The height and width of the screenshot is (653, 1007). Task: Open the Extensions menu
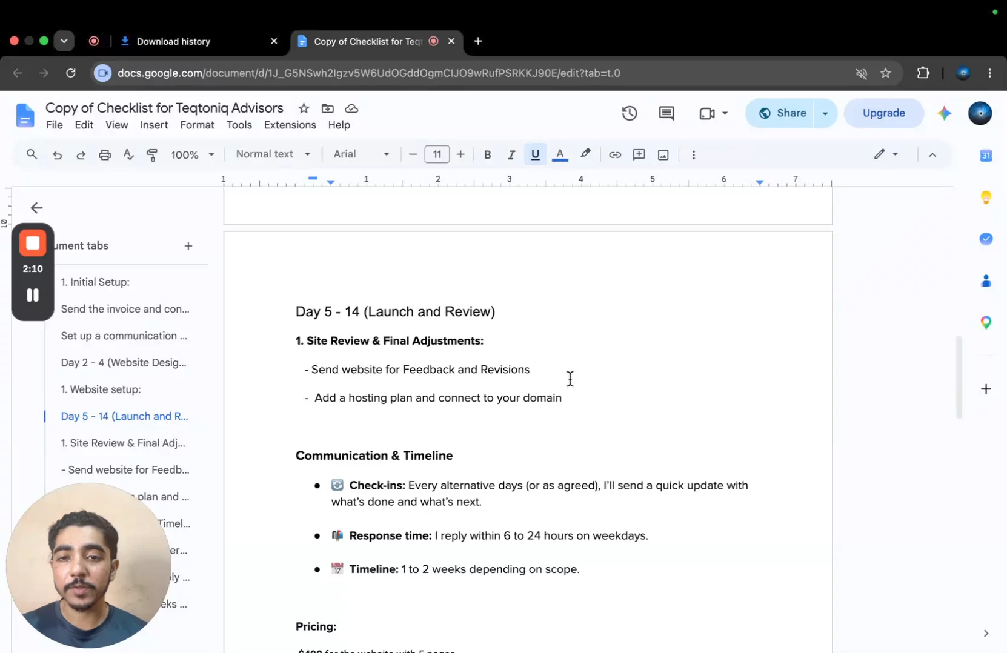tap(290, 125)
